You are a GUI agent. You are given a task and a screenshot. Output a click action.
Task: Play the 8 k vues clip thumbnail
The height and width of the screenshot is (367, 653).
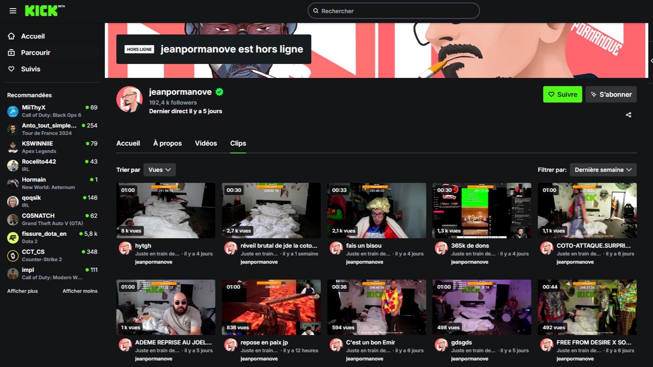(166, 210)
